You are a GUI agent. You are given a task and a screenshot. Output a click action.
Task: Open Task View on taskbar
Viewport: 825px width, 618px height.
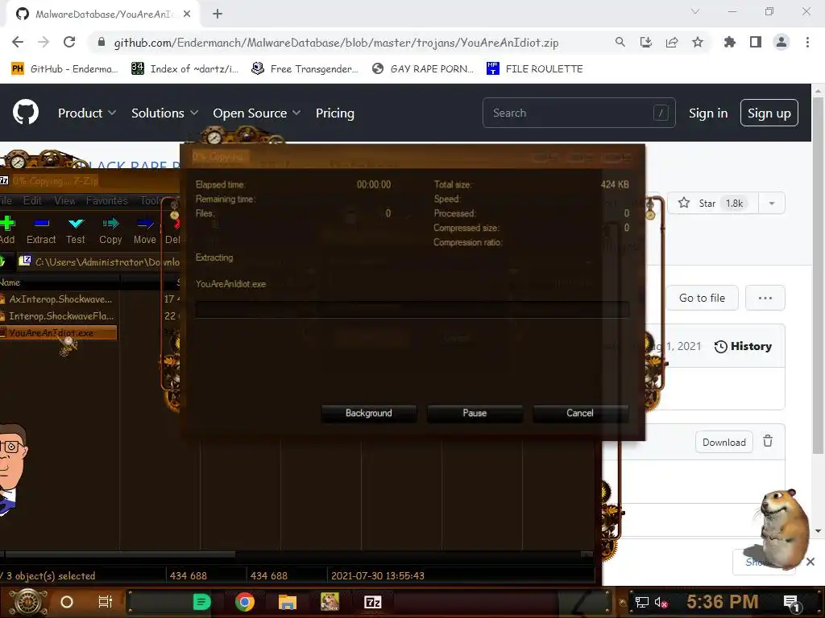(106, 602)
